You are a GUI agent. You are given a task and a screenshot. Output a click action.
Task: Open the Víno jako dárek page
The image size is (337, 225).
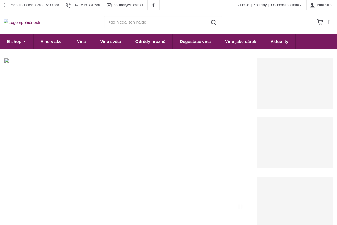tap(240, 42)
